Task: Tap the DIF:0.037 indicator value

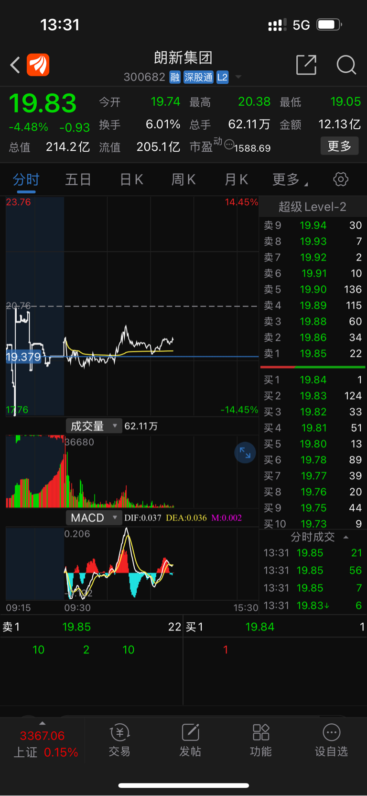Action: 143,518
